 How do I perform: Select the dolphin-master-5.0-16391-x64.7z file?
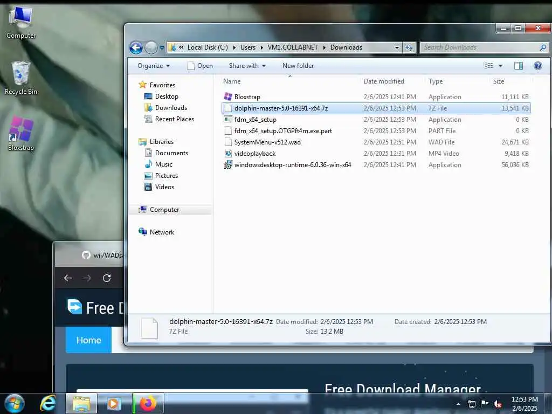(x=376, y=108)
